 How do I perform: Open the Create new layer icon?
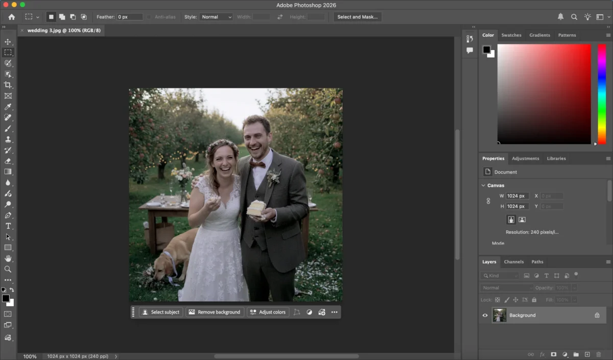tap(587, 354)
